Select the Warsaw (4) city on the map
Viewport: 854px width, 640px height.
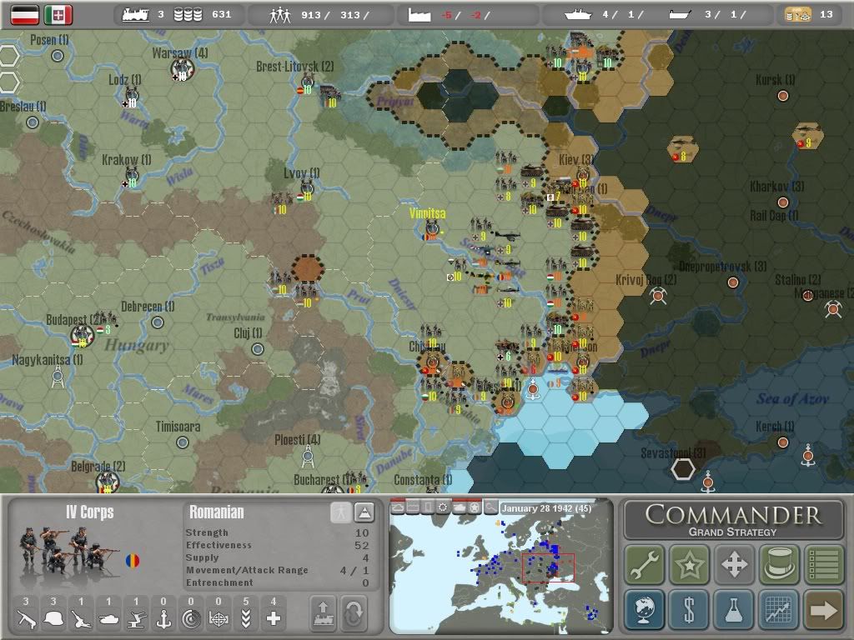click(182, 68)
